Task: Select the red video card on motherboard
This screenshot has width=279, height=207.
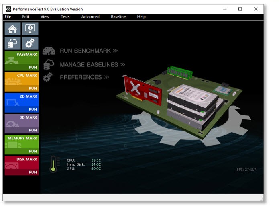Action: click(x=142, y=90)
